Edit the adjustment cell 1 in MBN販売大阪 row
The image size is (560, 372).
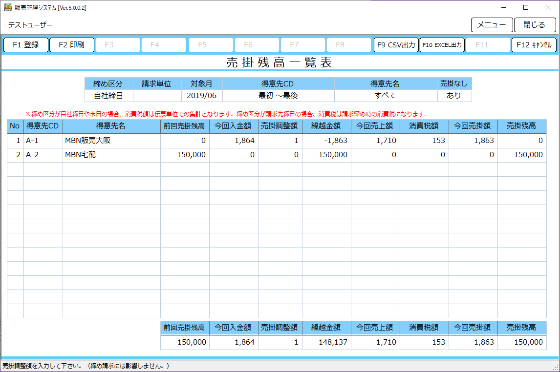point(280,141)
